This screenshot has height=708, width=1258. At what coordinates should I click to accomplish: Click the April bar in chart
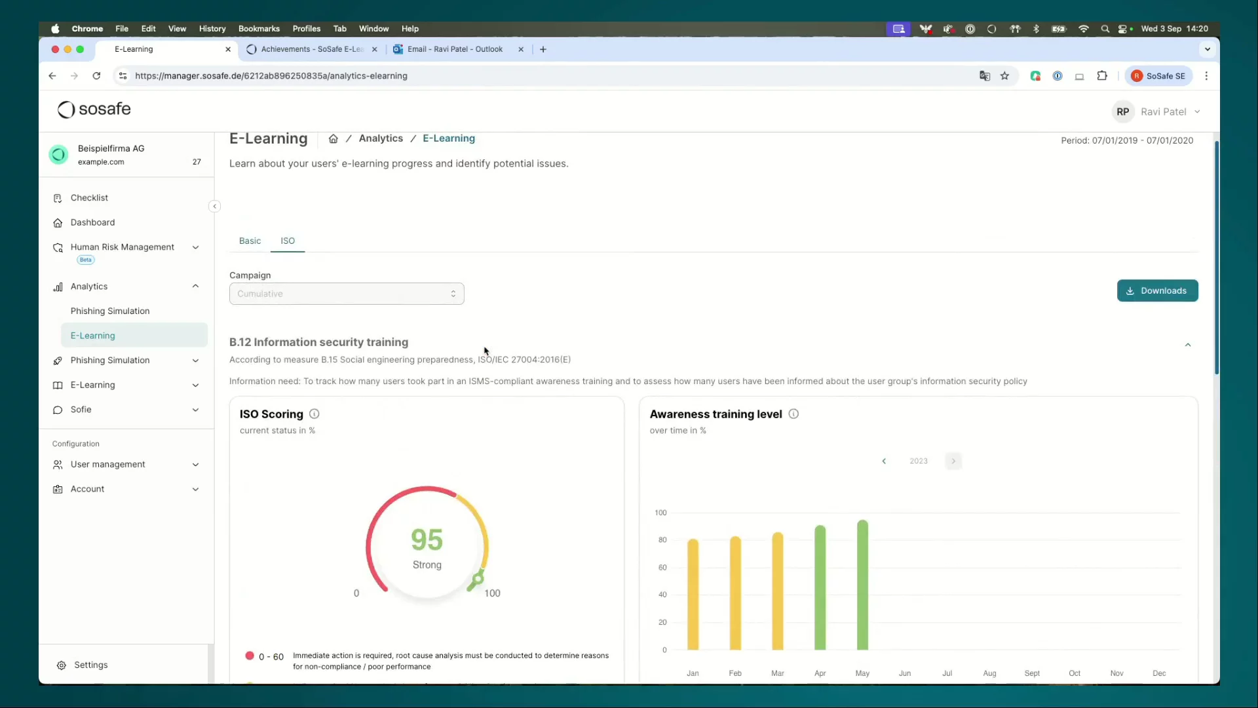click(820, 587)
